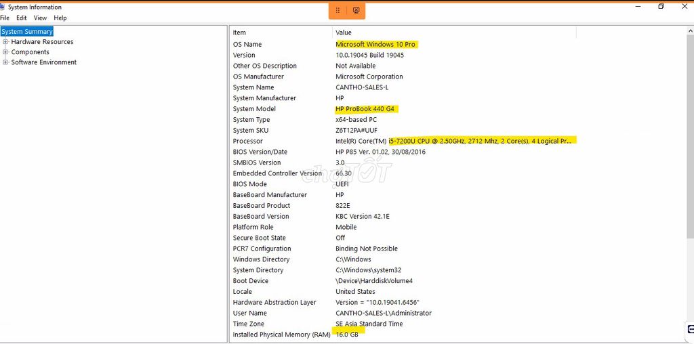The width and height of the screenshot is (694, 344).
Task: Expand the Software Environment node
Action: [x=5, y=62]
